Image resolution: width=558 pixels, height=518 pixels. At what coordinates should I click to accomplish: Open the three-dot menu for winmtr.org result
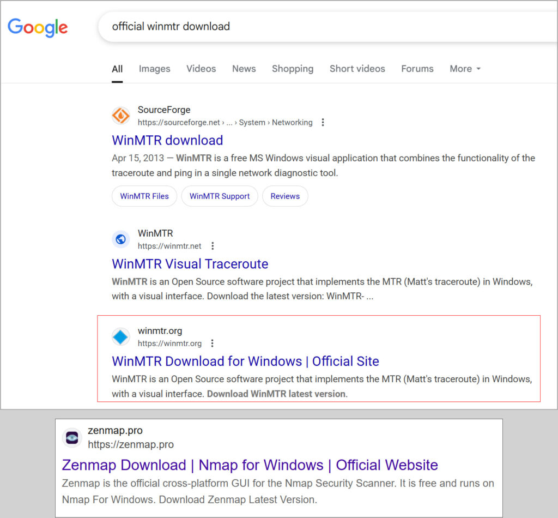click(212, 343)
